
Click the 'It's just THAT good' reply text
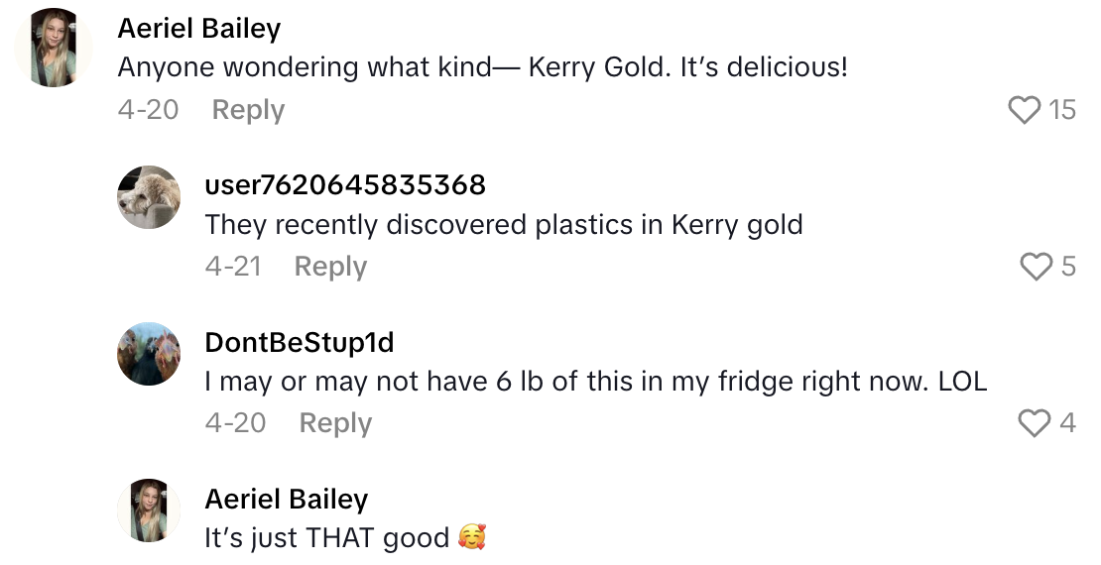pos(327,538)
